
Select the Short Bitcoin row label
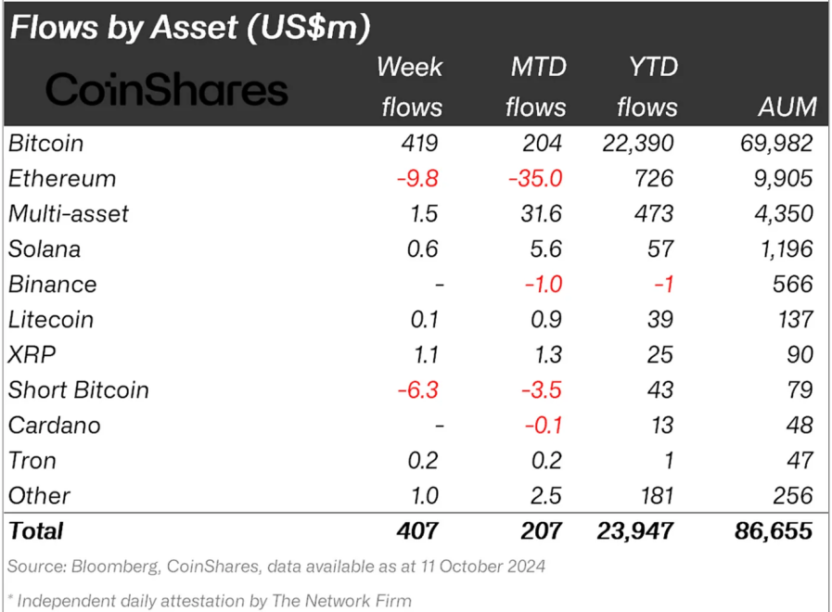tap(79, 390)
